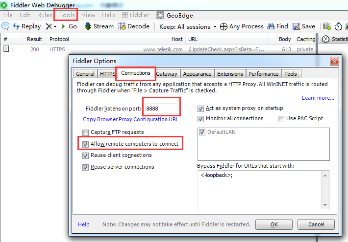The height and width of the screenshot is (242, 348).
Task: Click the timer stopwatch icon in toolbar
Action: pos(338,26)
